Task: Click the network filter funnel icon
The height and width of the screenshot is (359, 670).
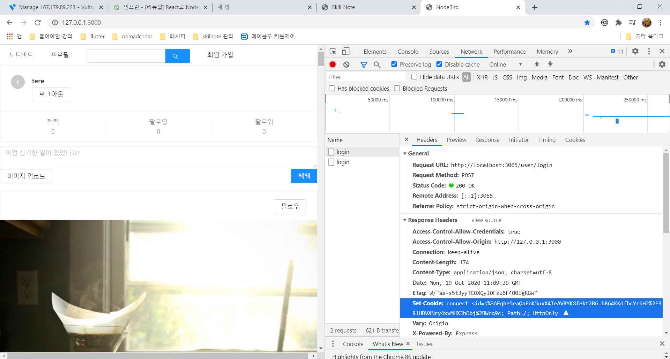Action: point(364,64)
